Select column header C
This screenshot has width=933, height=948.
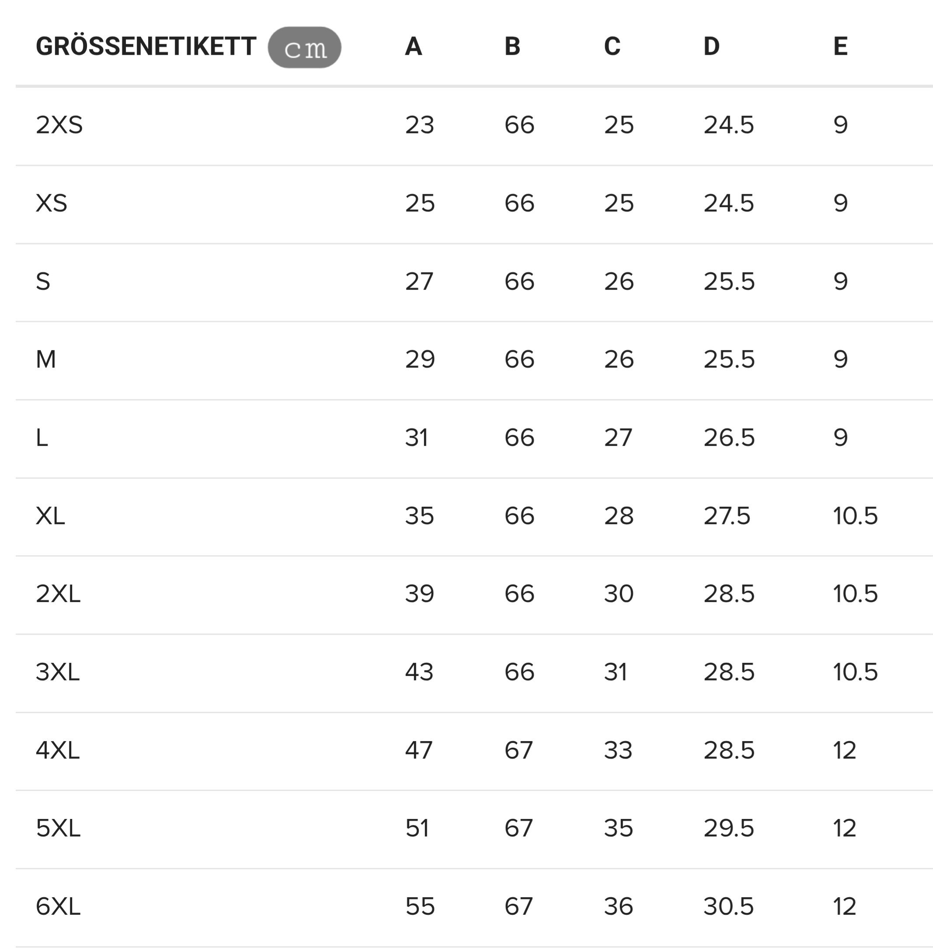613,46
